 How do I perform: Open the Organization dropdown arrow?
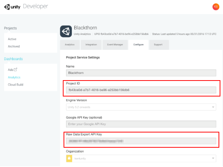(213, 158)
